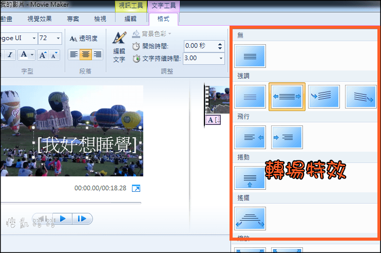This screenshot has width=381, height=253.
Task: Pick the tilt-in emphasis effect with left arrow
Action: pyautogui.click(x=324, y=97)
